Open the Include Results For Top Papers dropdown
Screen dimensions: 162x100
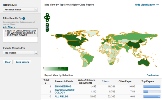pos(20,53)
